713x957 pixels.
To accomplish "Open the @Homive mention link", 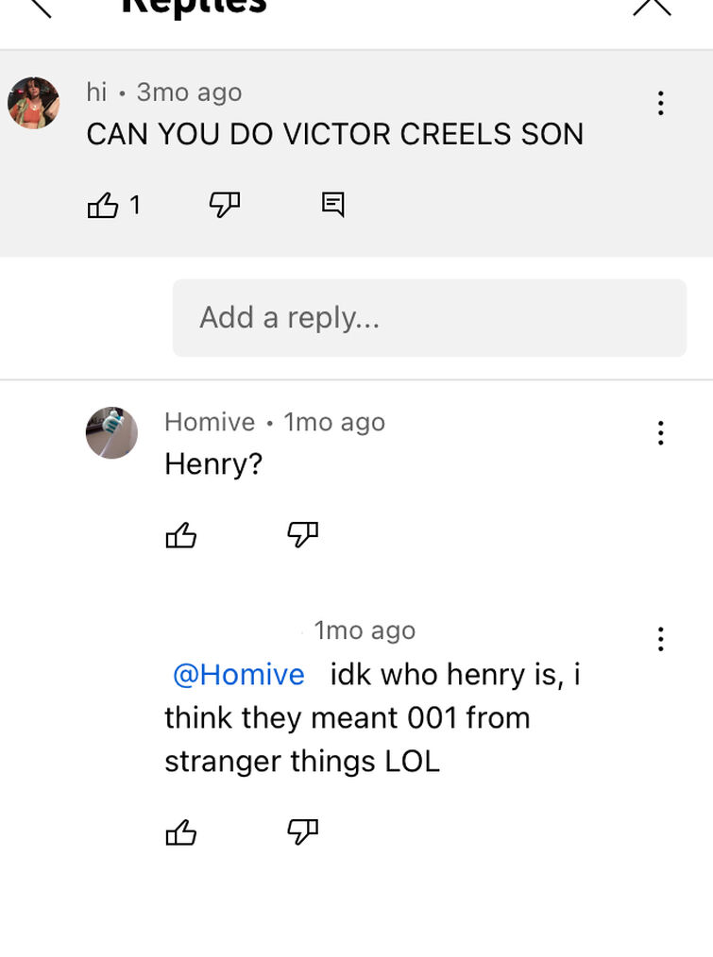I will coord(239,675).
